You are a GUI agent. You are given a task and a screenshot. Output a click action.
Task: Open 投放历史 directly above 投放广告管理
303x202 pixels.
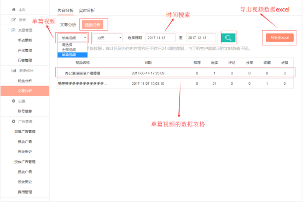pyautogui.click(x=25, y=152)
